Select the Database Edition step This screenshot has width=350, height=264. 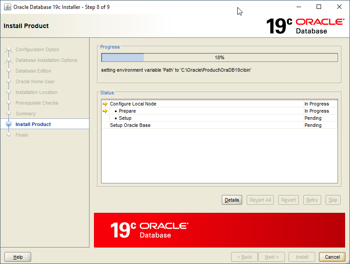[x=33, y=71]
